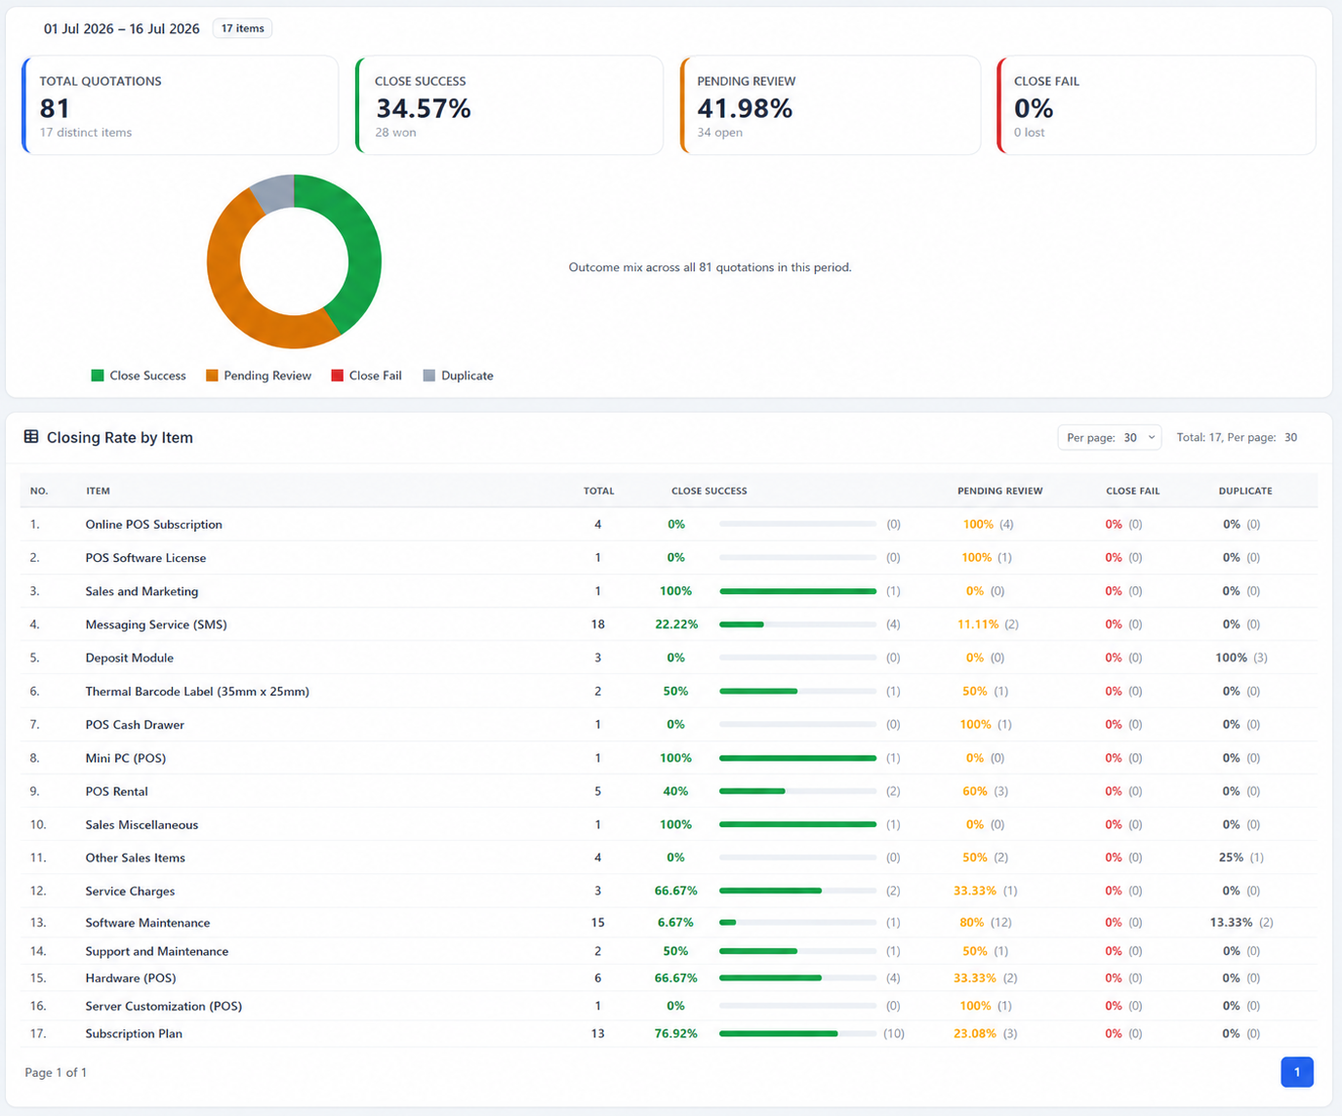Toggle the Pending Review legend swatch
The width and height of the screenshot is (1342, 1116).
click(x=212, y=376)
